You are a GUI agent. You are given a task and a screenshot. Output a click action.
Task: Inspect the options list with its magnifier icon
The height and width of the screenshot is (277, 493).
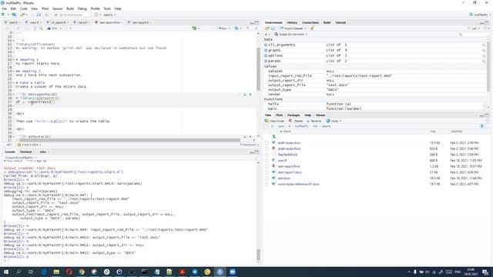[x=484, y=55]
